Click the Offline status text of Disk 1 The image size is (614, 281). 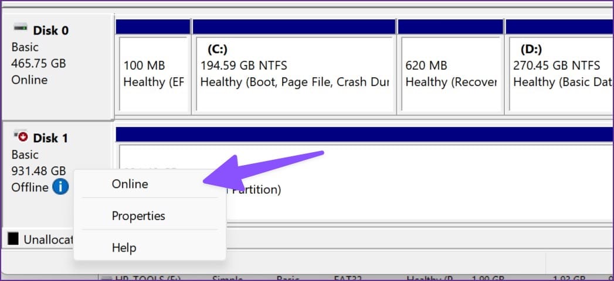point(30,187)
